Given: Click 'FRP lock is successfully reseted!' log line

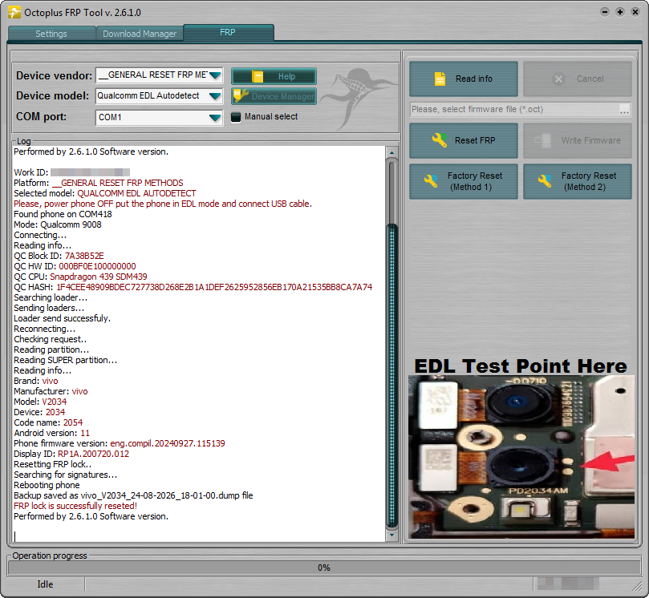Looking at the screenshot, I should (x=75, y=506).
